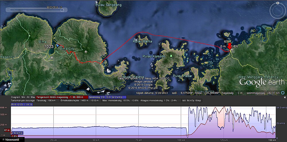Viewport: 287px width, 142px height.
Task: Click the green mountain icon northwest of Bima
Action: [29, 36]
